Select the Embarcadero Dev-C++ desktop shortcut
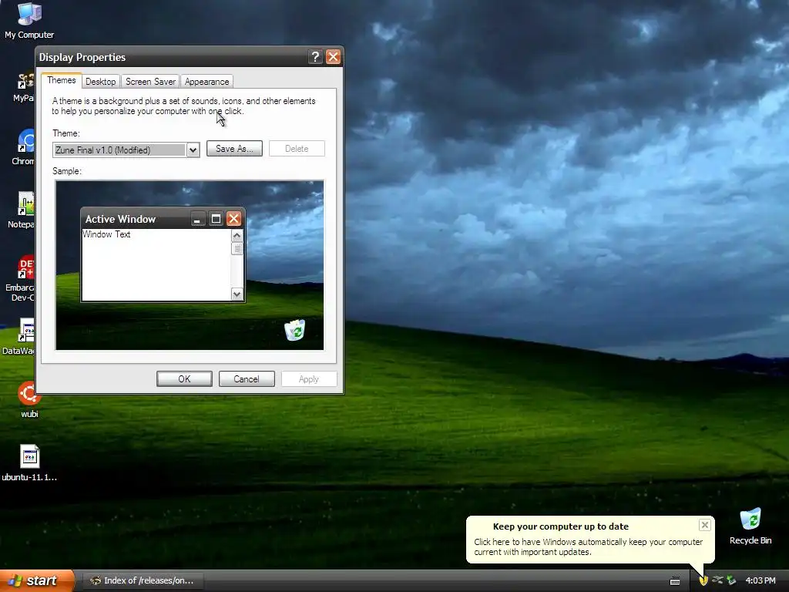The width and height of the screenshot is (789, 592). click(x=21, y=278)
